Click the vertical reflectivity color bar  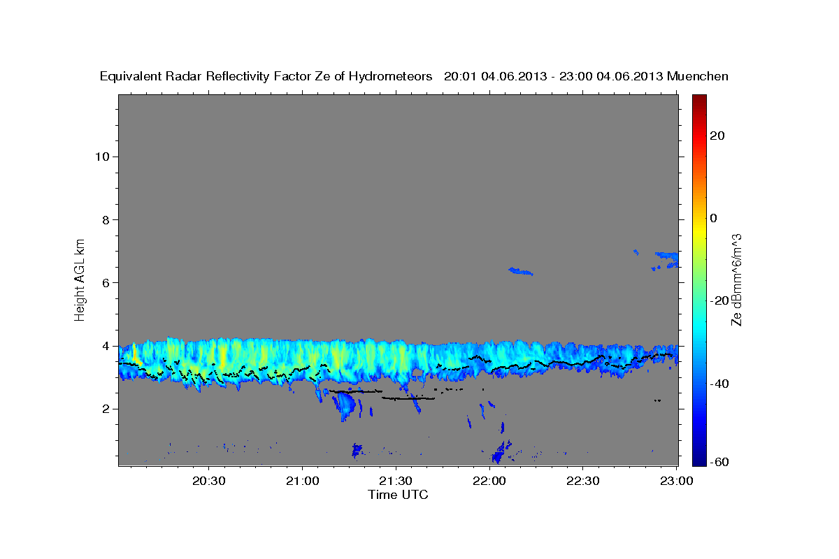pos(700,280)
